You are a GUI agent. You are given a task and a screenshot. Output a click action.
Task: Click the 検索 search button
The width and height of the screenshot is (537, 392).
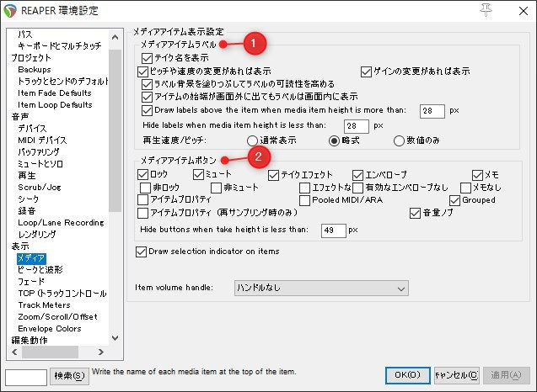(x=69, y=376)
